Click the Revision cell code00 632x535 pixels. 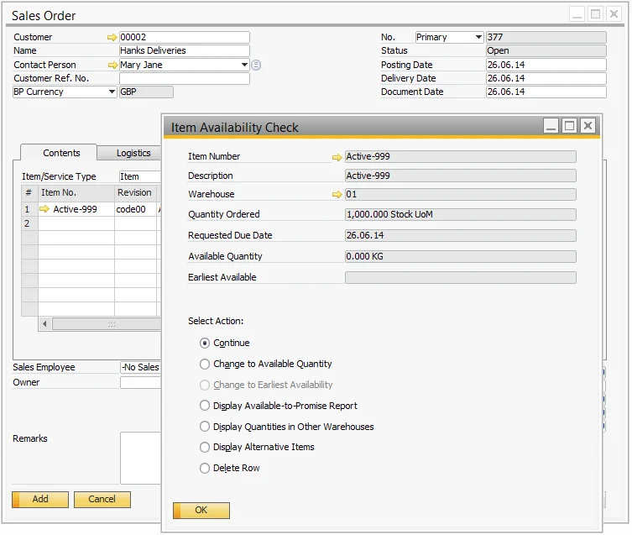(135, 209)
